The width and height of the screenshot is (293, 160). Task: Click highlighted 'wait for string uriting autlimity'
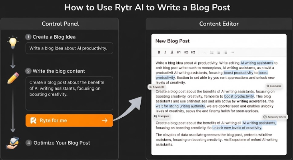point(180,106)
